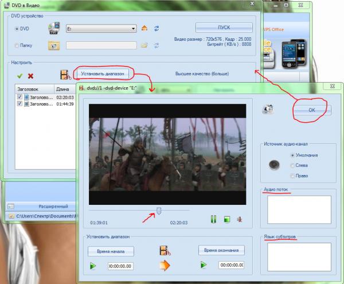Viewport: 344px width, 284px height.
Task: Click the playback seek slider handle
Action: coord(159,211)
